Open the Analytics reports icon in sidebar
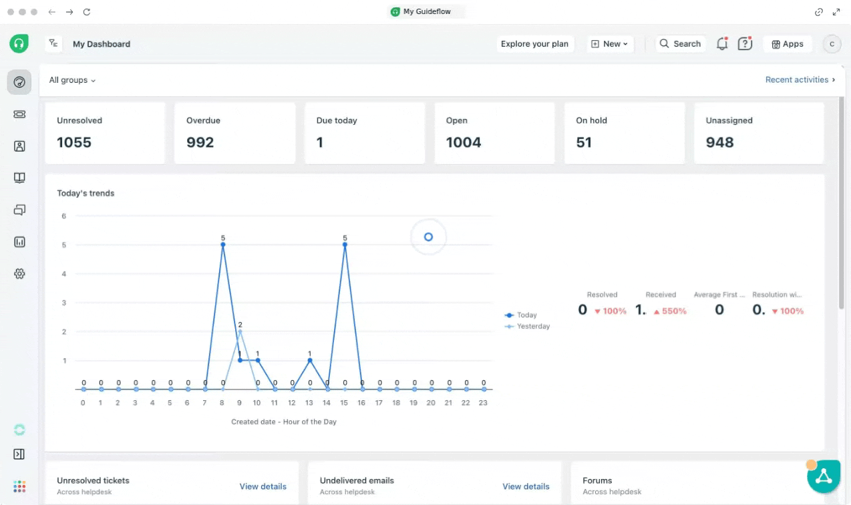851x505 pixels. coord(19,242)
